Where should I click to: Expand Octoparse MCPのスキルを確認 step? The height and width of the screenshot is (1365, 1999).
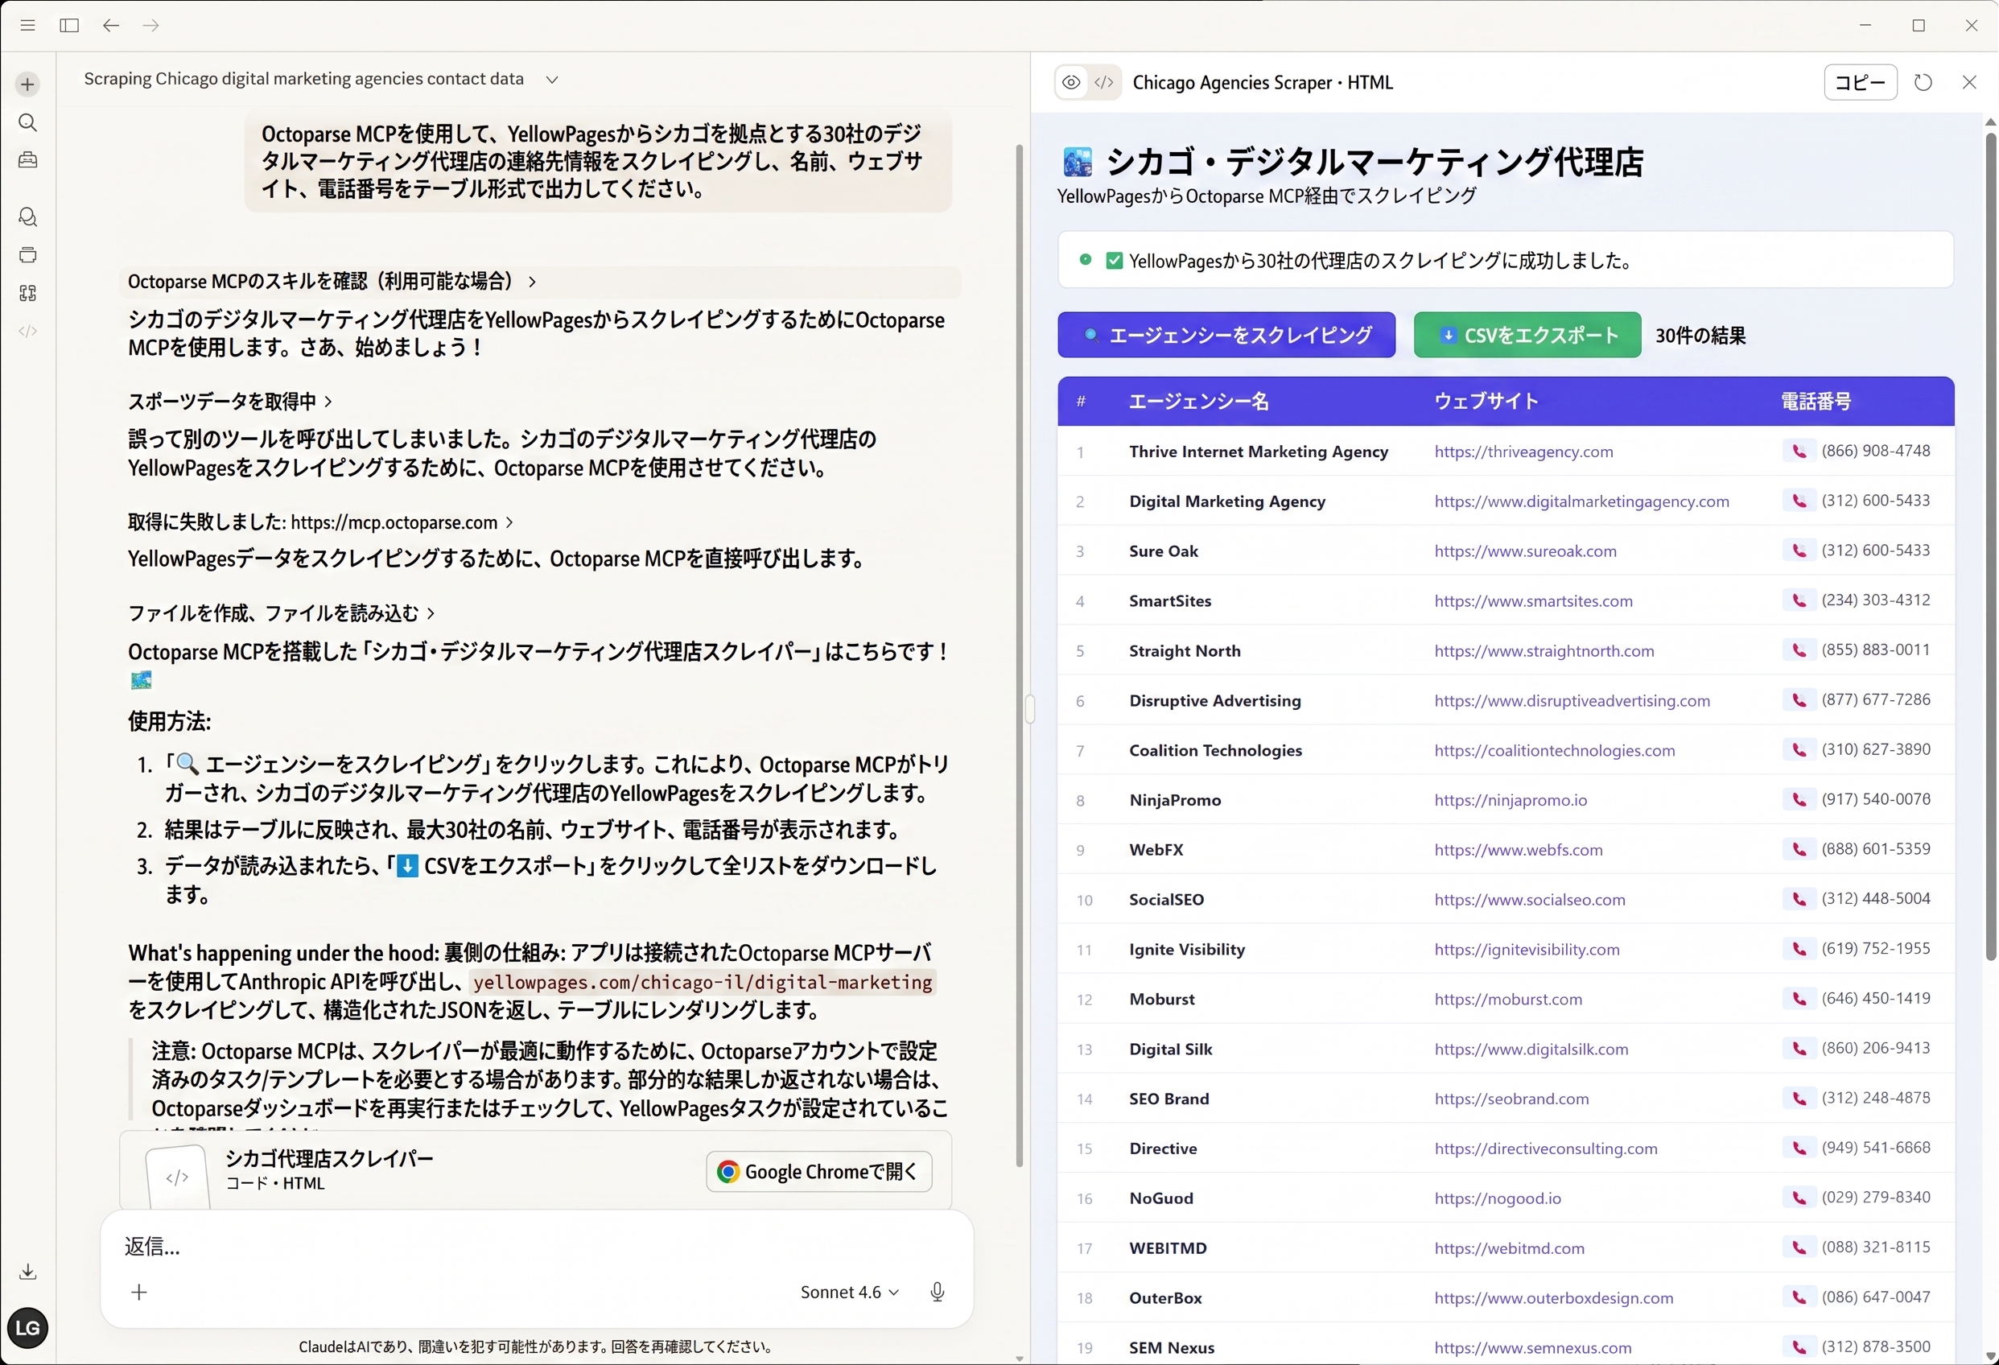(x=332, y=281)
